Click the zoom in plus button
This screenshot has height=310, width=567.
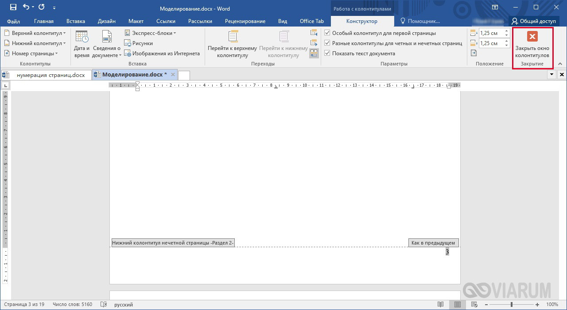[x=537, y=305]
